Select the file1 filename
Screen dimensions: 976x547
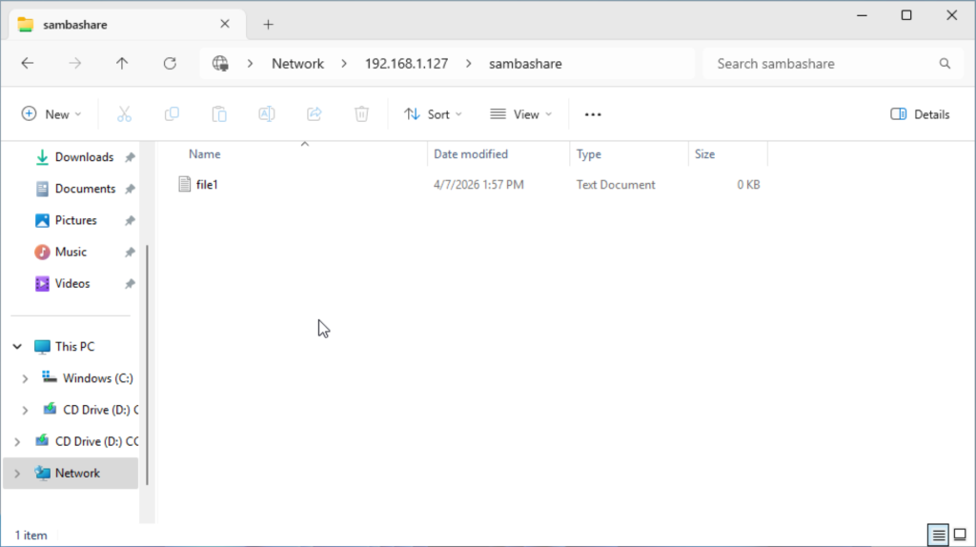pos(207,185)
